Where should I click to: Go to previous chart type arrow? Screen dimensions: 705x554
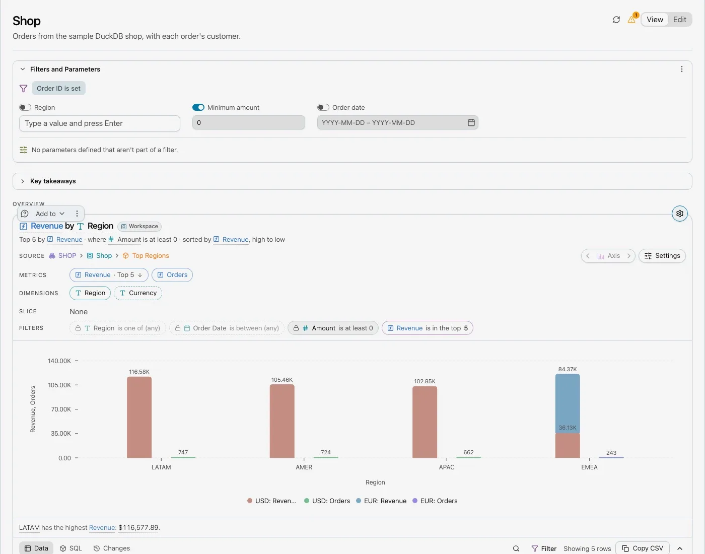coord(588,256)
